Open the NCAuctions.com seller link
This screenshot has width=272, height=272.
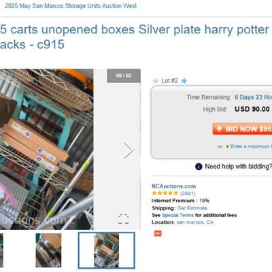click(x=173, y=186)
